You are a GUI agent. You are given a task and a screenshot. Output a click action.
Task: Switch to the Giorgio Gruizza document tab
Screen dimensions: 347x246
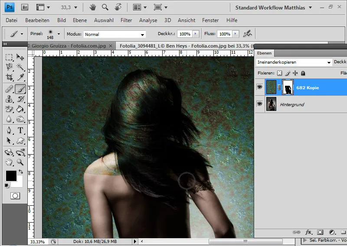tap(69, 46)
